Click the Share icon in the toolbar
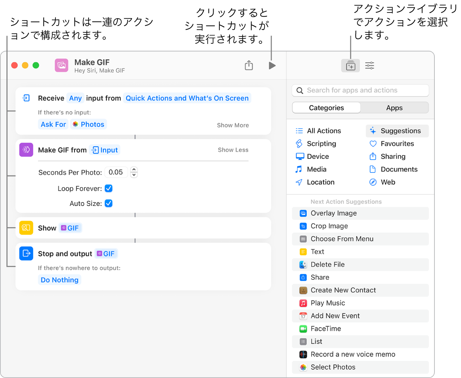This screenshot has width=461, height=378. pyautogui.click(x=249, y=65)
